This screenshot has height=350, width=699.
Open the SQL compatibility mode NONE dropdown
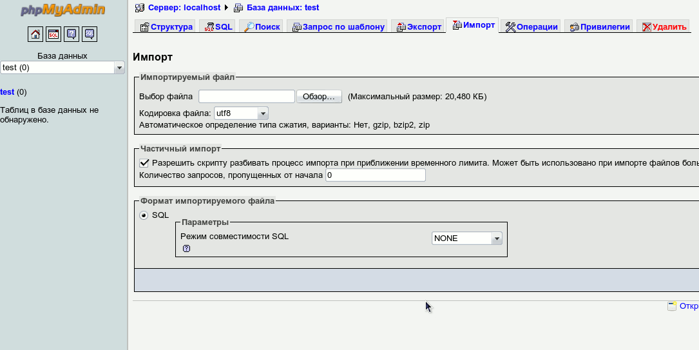pos(466,238)
